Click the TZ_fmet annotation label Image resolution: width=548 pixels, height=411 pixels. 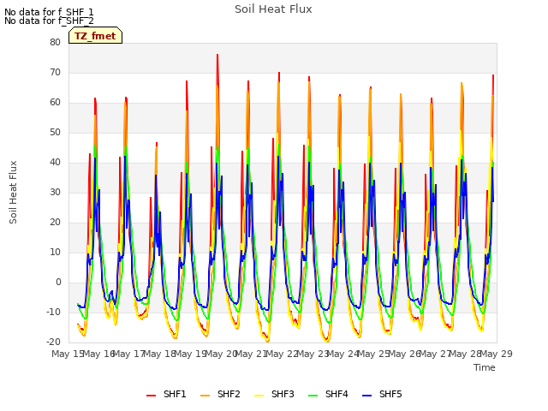pyautogui.click(x=95, y=36)
